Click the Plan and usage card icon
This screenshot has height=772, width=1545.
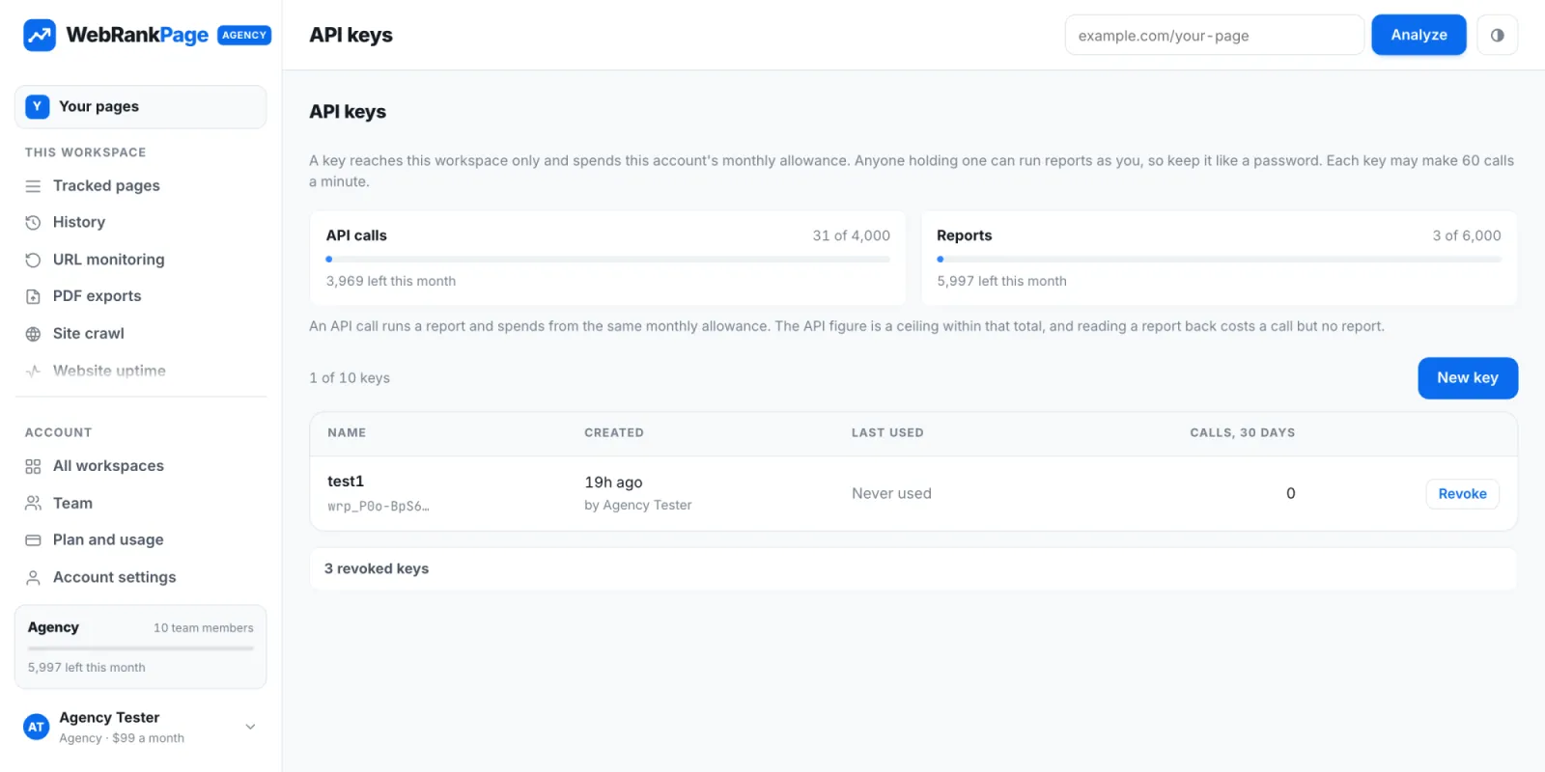click(33, 540)
